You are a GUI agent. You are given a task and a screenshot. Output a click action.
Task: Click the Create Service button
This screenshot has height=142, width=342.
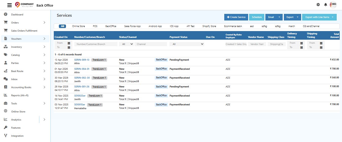[236, 17]
